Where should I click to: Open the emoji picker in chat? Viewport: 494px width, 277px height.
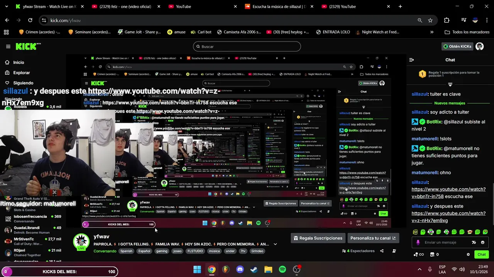coord(482,242)
